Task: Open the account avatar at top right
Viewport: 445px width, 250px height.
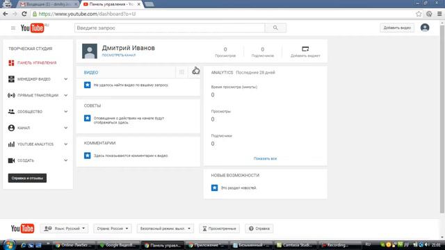Action: click(x=425, y=28)
